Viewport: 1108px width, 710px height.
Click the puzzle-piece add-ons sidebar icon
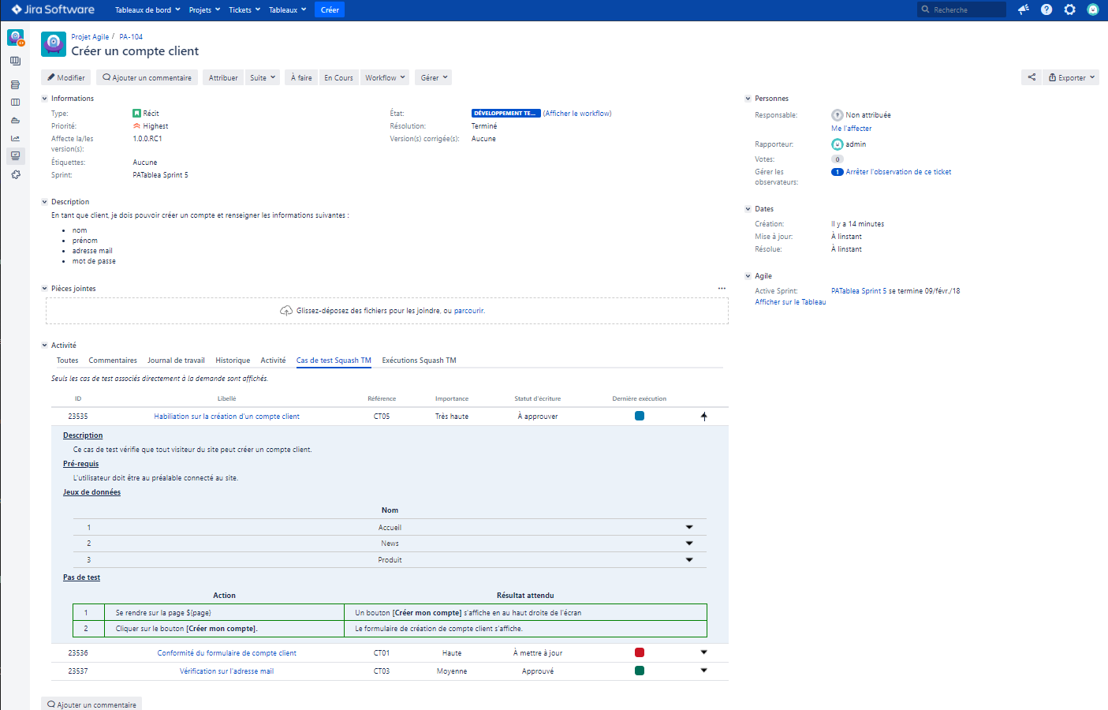coord(15,174)
